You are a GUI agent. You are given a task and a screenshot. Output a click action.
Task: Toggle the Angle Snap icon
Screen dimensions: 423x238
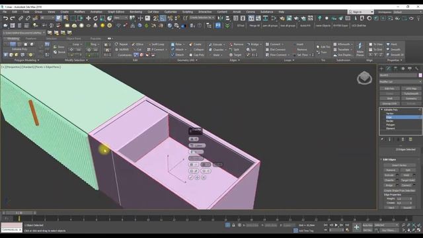163,19
